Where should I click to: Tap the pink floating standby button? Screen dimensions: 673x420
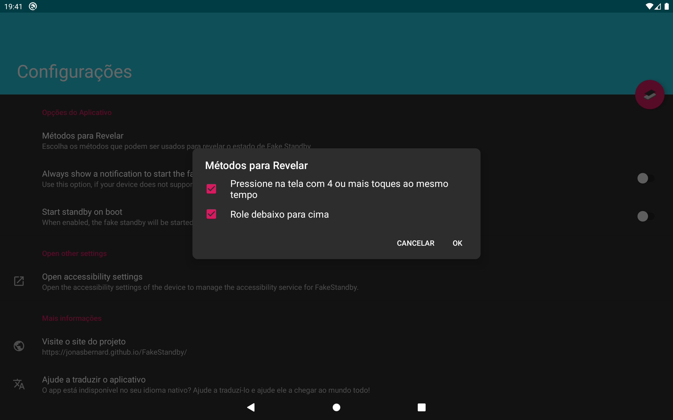(x=649, y=94)
